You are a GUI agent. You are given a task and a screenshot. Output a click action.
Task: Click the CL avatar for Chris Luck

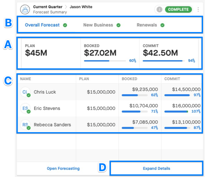(x=25, y=92)
